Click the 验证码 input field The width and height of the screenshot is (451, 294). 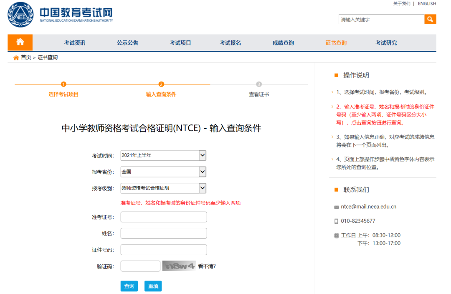click(x=140, y=266)
